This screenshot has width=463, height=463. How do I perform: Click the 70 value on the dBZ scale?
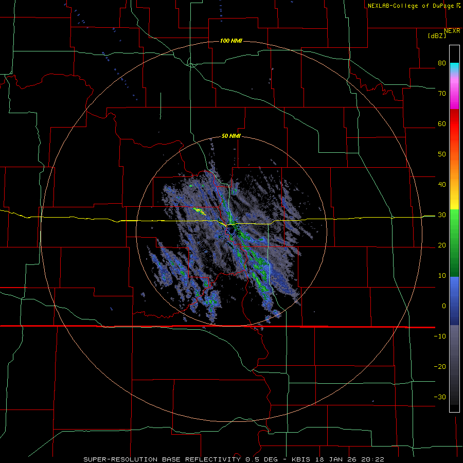(442, 94)
